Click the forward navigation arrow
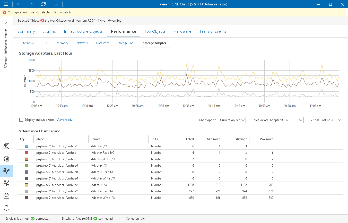This screenshot has width=348, height=223. click(x=31, y=4)
